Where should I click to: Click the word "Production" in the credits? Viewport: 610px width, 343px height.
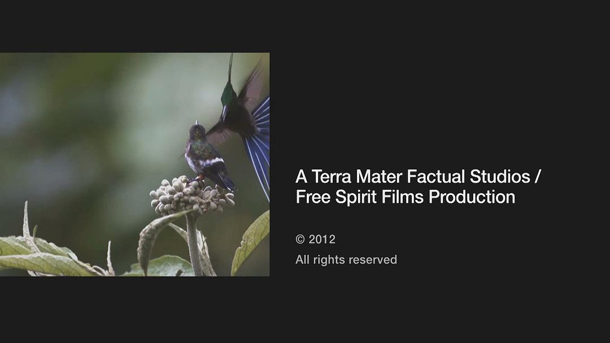(x=472, y=197)
